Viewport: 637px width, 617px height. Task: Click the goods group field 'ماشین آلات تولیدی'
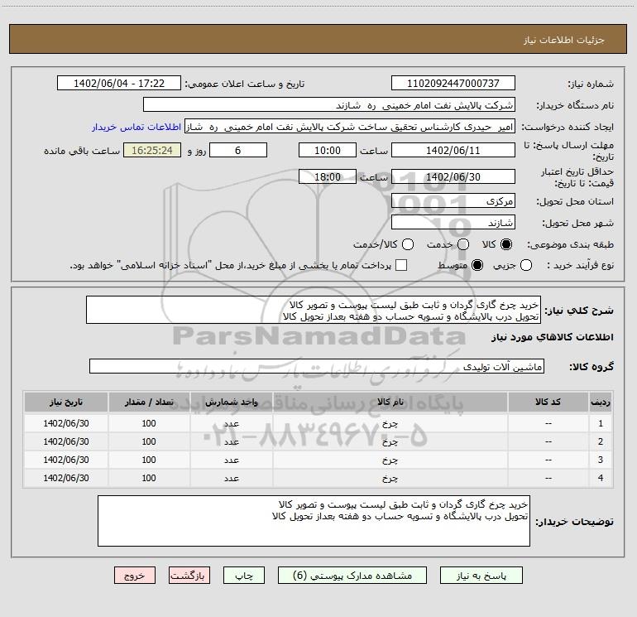coord(317,366)
